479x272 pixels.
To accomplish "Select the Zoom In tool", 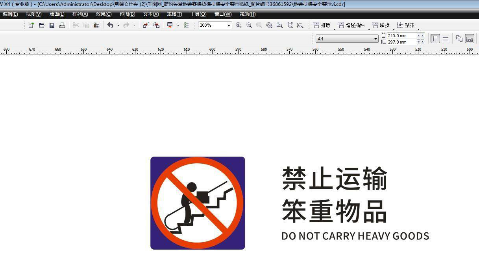I will pos(239,25).
